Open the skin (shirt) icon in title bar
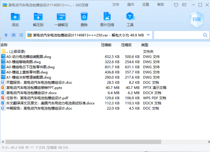Screen dimensions: 210x152 coord(176,5)
